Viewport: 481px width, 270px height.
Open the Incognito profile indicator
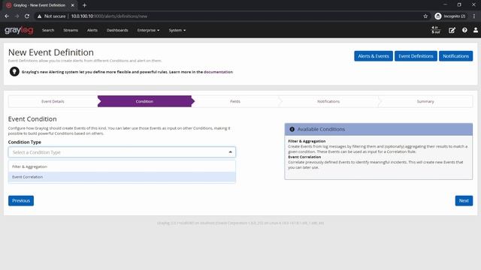pos(450,16)
